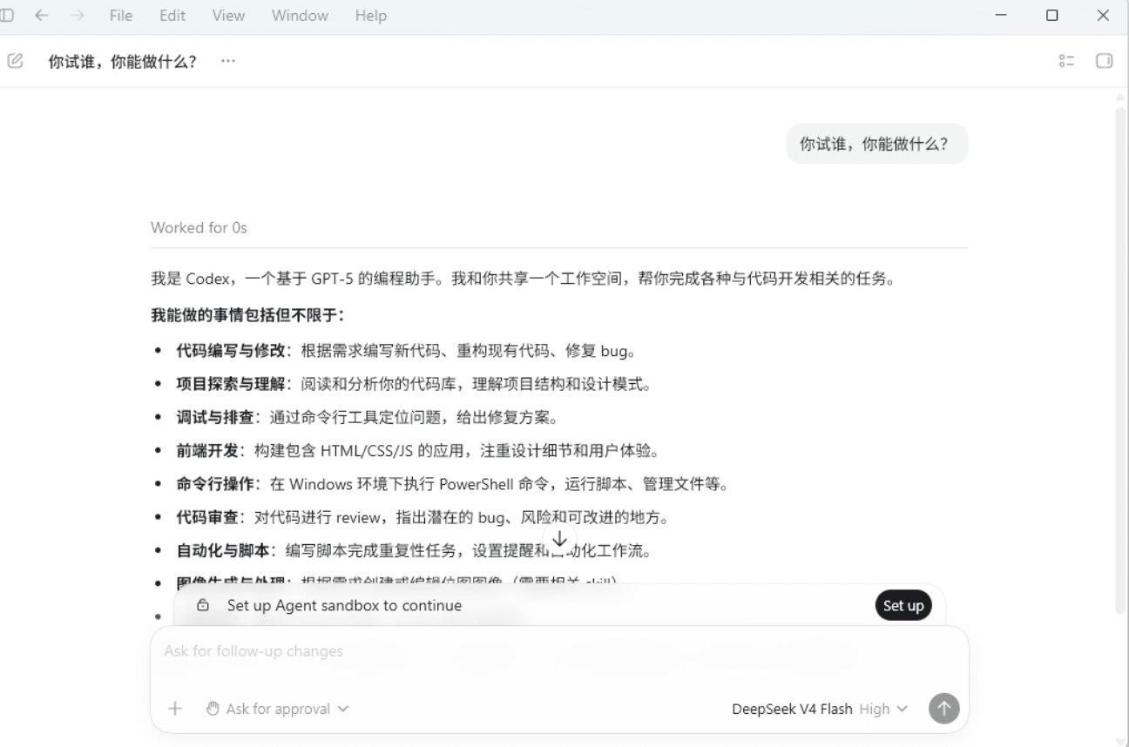This screenshot has width=1129, height=747.
Task: Go forward with the right arrow
Action: [78, 16]
